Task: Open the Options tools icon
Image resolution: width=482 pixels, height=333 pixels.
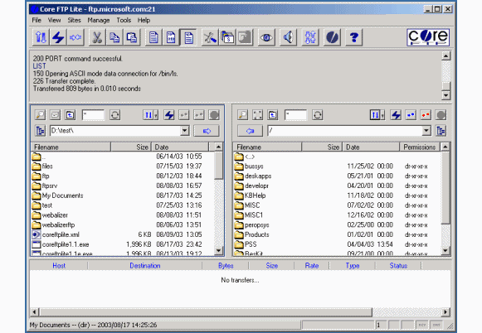Action: tap(210, 37)
